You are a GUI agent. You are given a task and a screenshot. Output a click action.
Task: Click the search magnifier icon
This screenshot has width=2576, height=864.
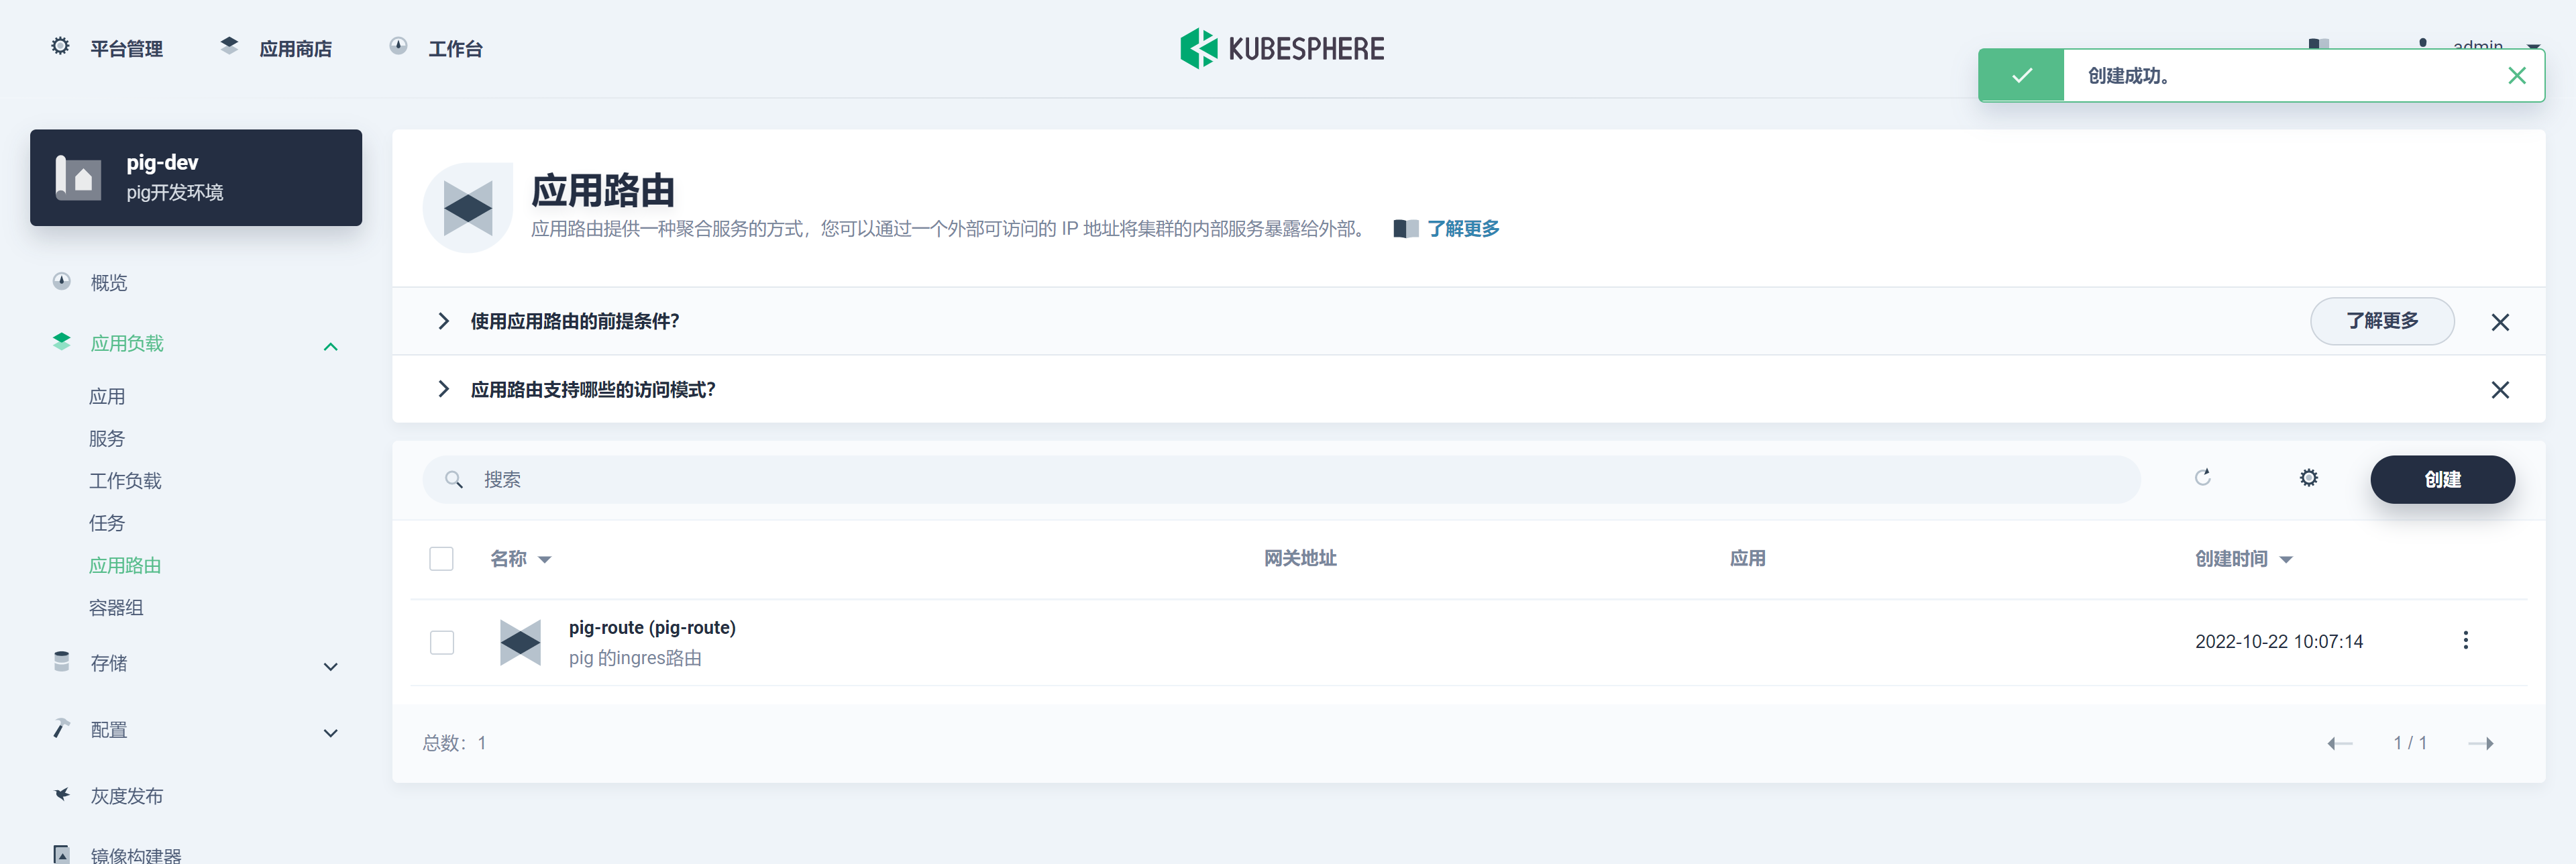(455, 479)
